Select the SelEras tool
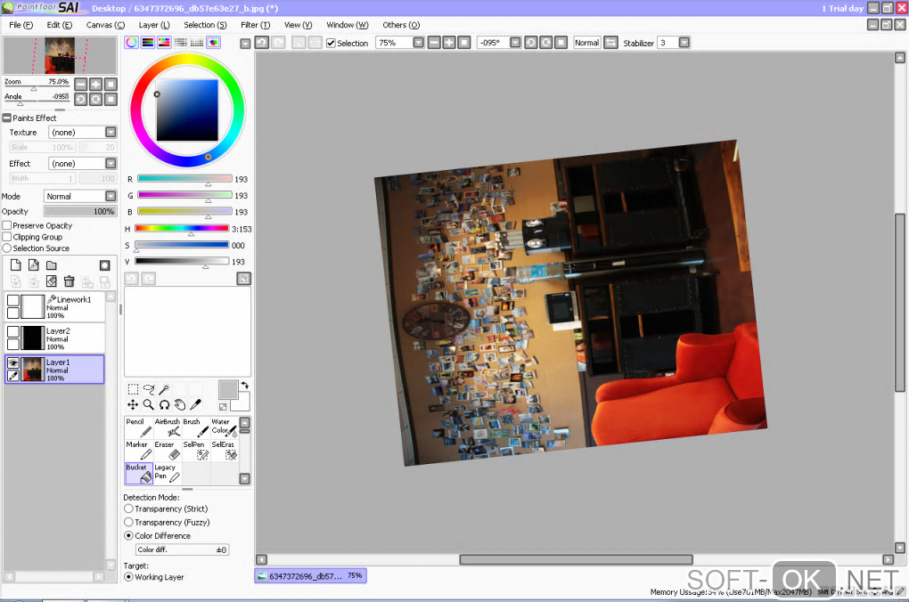 [224, 451]
